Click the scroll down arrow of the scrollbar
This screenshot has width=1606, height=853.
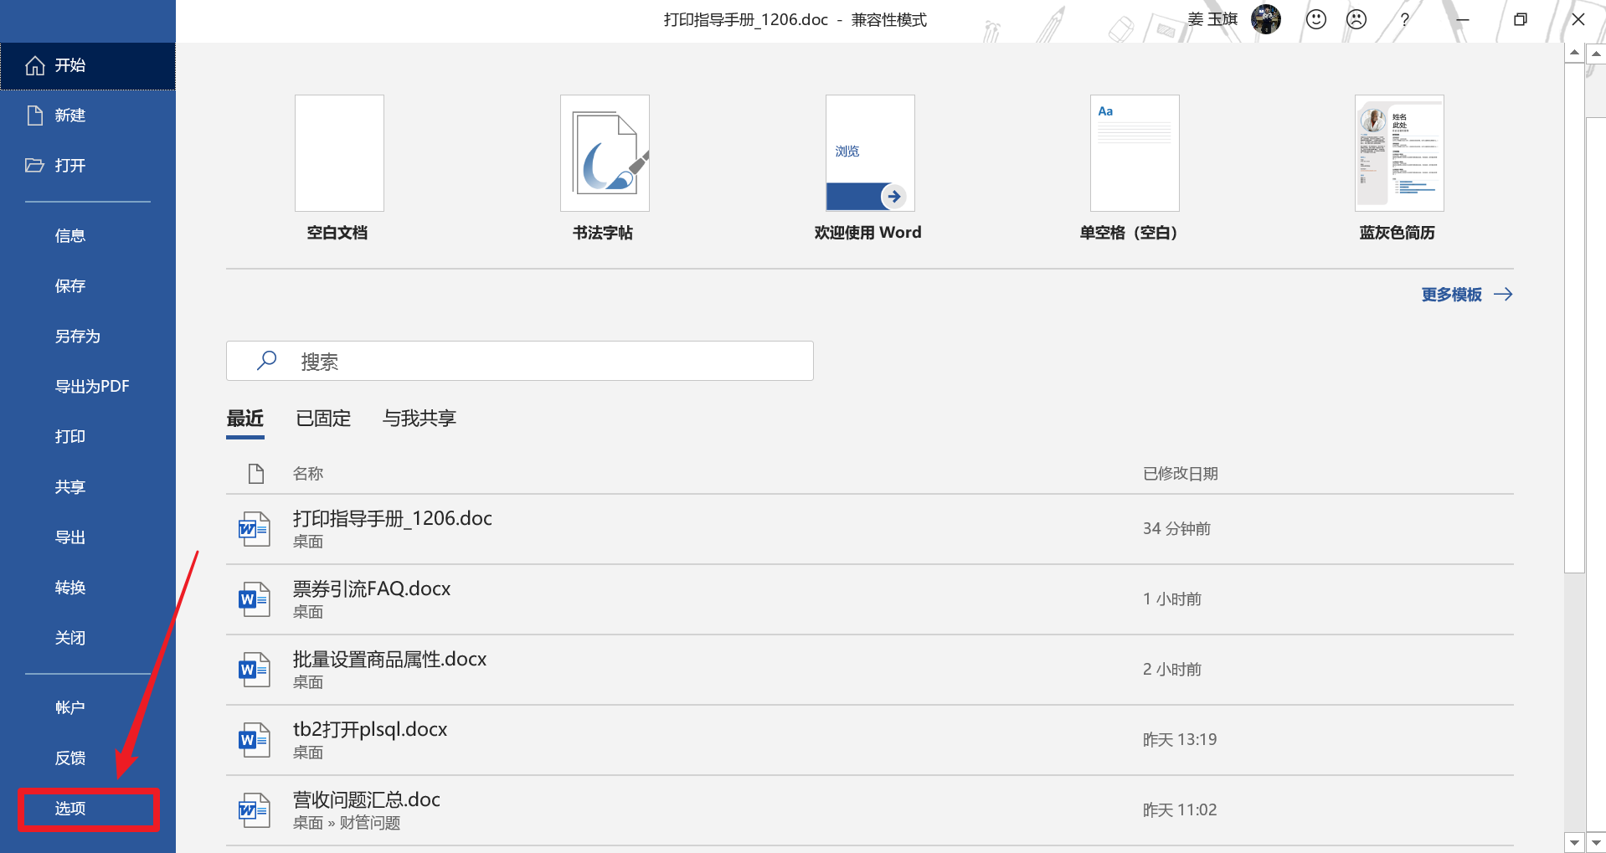[1574, 842]
